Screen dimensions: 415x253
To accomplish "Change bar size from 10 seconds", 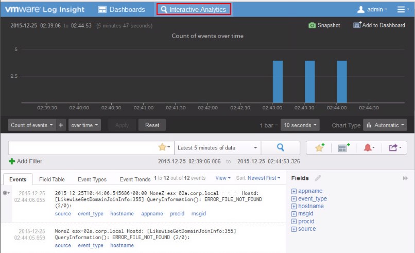I will pyautogui.click(x=300, y=125).
